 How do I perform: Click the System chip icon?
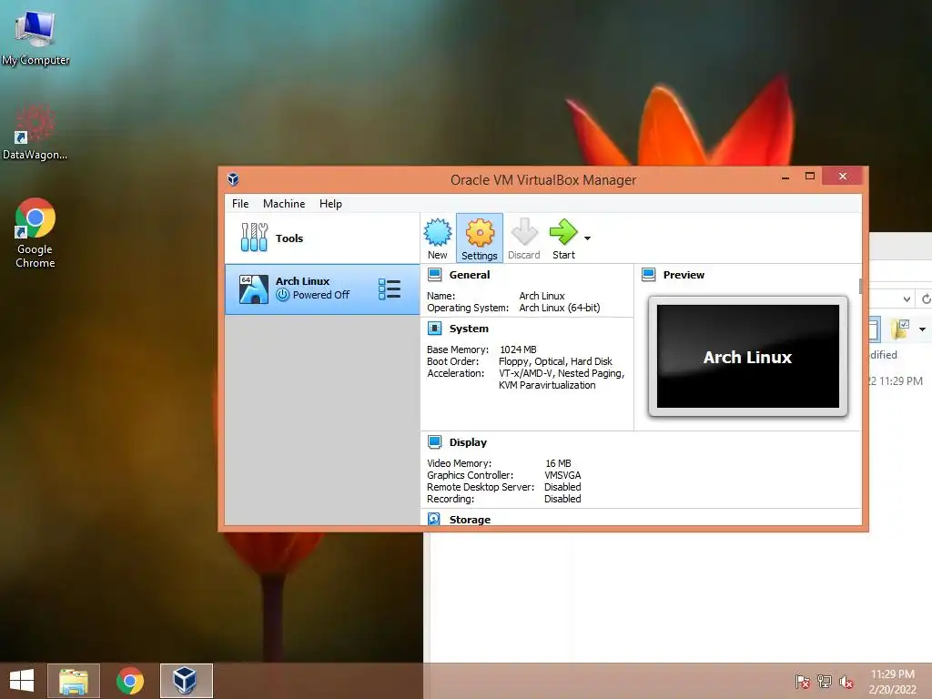tap(434, 329)
